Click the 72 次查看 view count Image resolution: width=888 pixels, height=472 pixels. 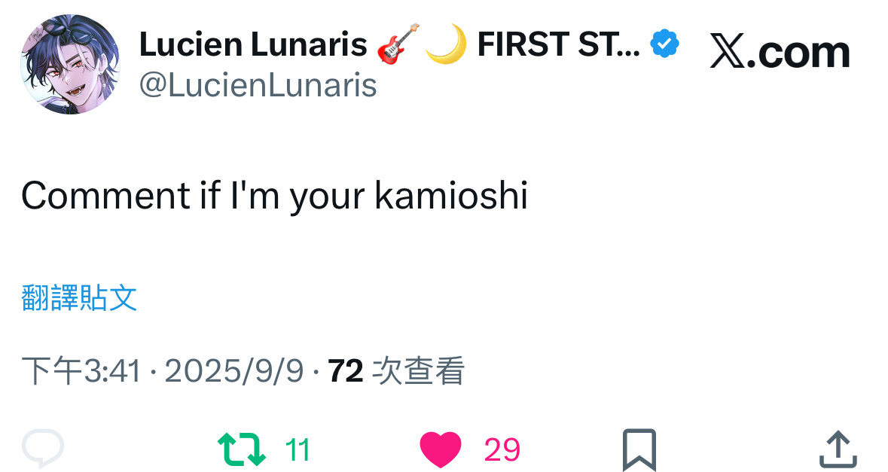(x=396, y=371)
